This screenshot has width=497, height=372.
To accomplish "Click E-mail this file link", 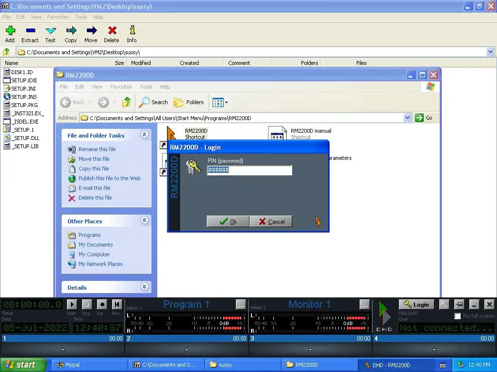I will point(95,188).
